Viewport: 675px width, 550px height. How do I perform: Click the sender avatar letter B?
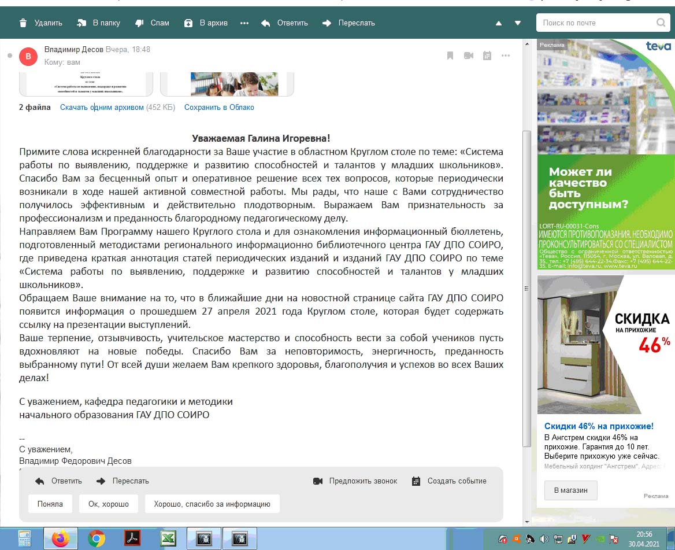(28, 57)
